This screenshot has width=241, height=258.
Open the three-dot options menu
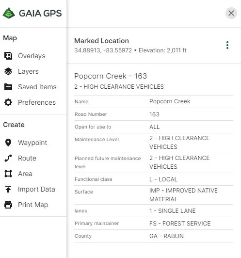tap(227, 45)
